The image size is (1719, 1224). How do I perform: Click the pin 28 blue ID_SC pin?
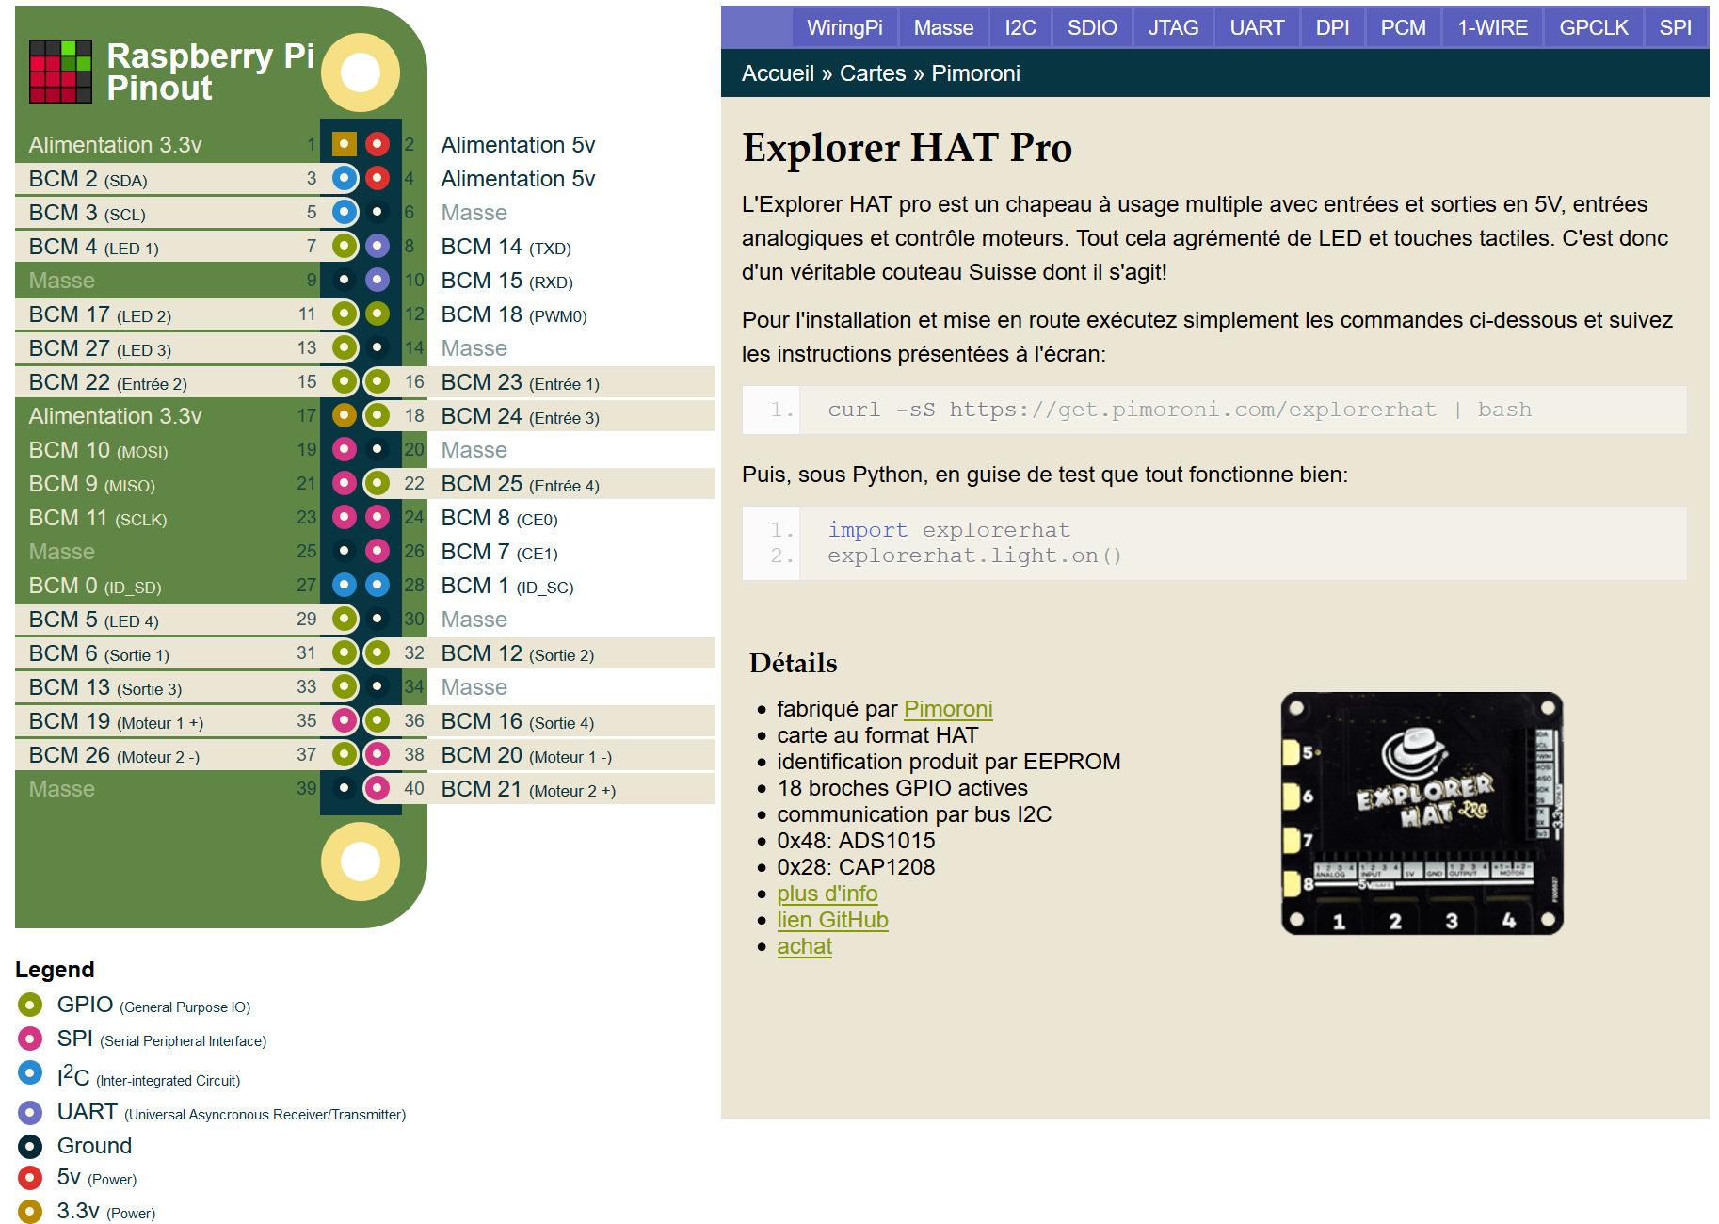click(x=378, y=585)
